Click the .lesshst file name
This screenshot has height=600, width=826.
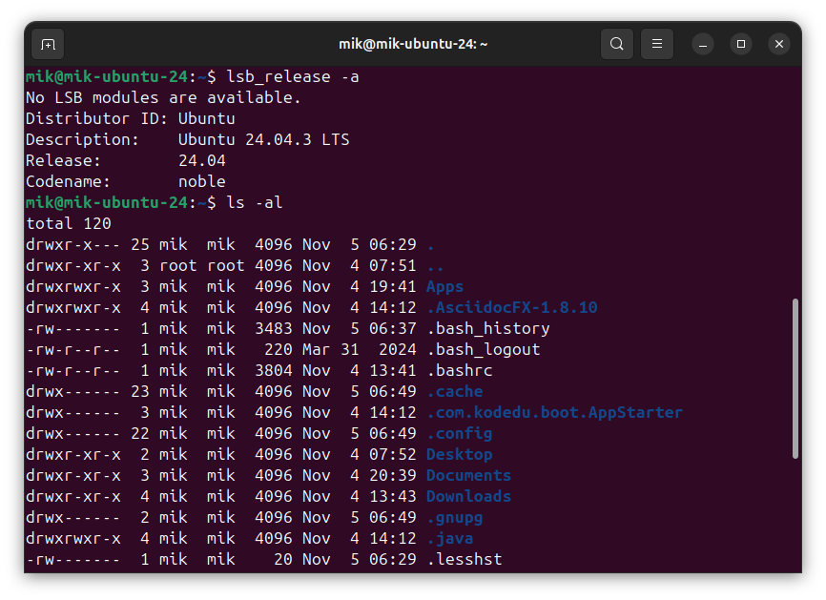point(464,559)
